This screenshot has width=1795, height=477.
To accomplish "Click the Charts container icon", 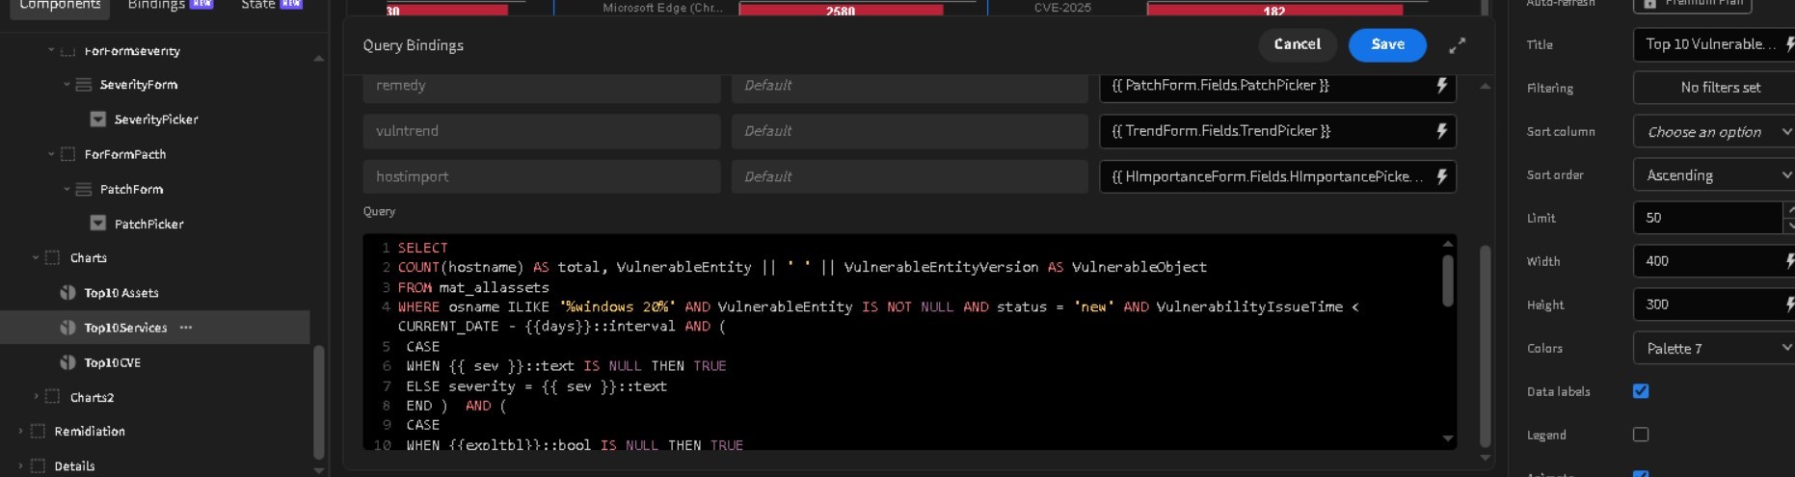I will (53, 258).
